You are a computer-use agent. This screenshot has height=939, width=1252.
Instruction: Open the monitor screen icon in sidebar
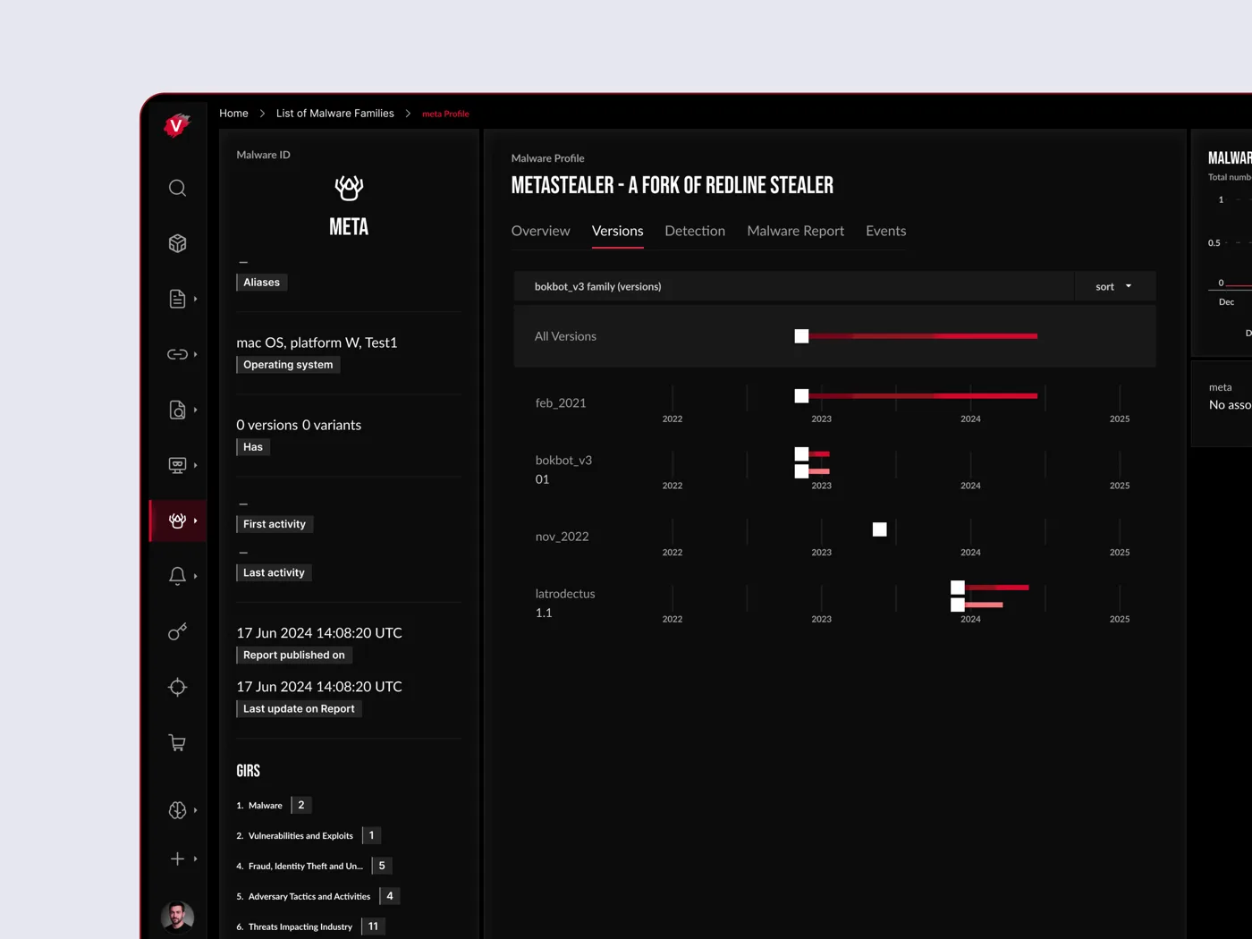pyautogui.click(x=177, y=465)
